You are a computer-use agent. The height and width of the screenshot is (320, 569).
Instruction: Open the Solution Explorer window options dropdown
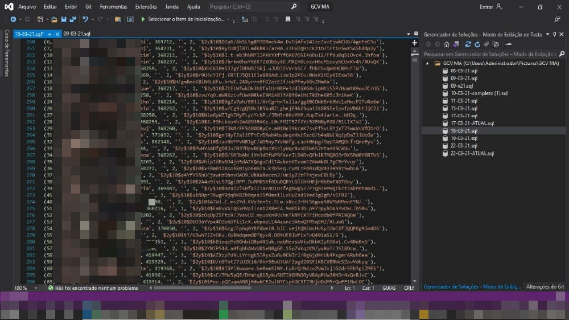pyautogui.click(x=547, y=34)
